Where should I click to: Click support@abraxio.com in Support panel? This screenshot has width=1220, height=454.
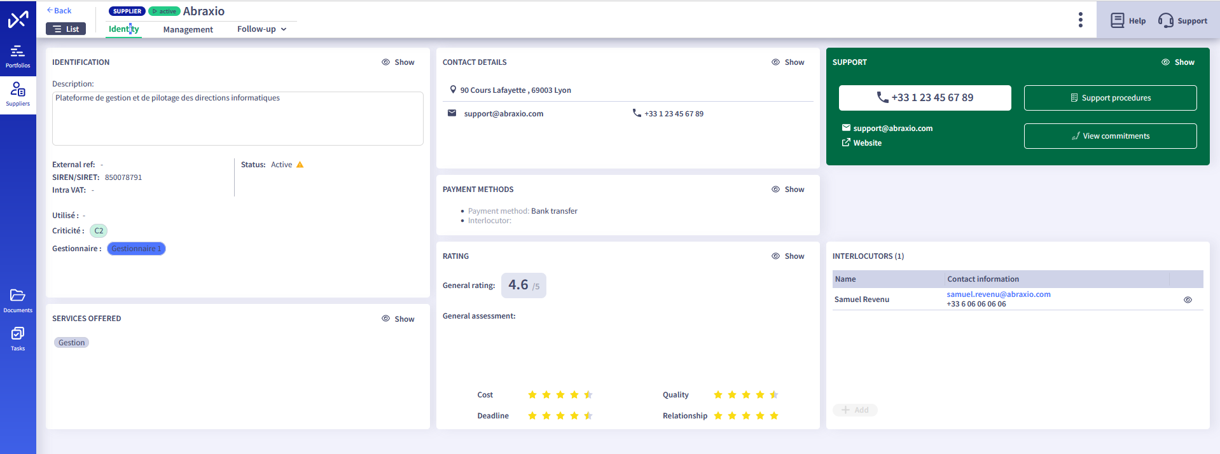point(893,128)
